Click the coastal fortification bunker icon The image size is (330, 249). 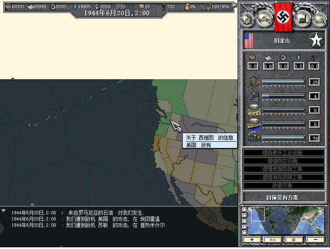coord(254,124)
